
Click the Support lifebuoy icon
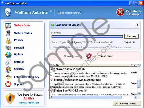pyautogui.click(x=8, y=84)
